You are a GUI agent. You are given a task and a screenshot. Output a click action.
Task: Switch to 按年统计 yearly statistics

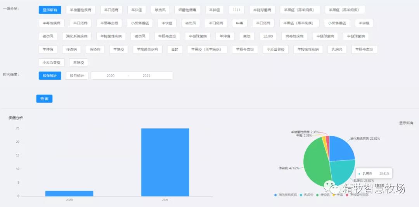pyautogui.click(x=50, y=75)
